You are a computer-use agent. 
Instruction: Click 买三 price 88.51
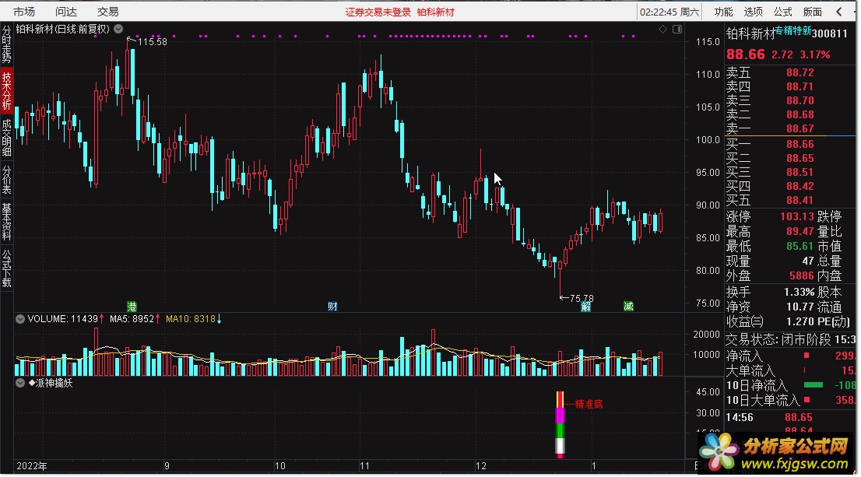click(x=800, y=172)
